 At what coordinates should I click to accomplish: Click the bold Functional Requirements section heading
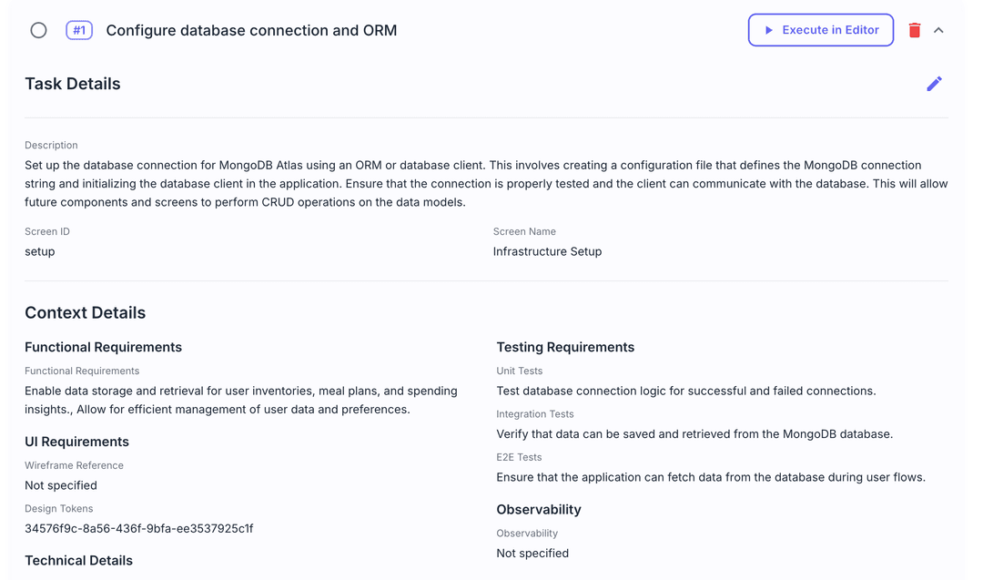pyautogui.click(x=103, y=347)
